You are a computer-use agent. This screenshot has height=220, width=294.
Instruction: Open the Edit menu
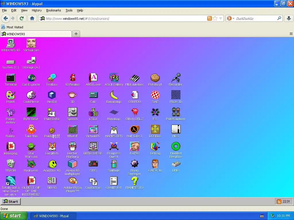(x=14, y=10)
